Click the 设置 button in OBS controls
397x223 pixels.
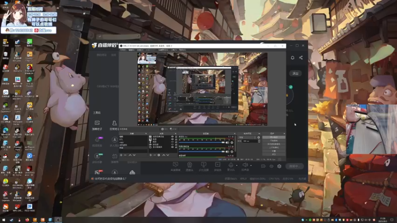point(274,151)
